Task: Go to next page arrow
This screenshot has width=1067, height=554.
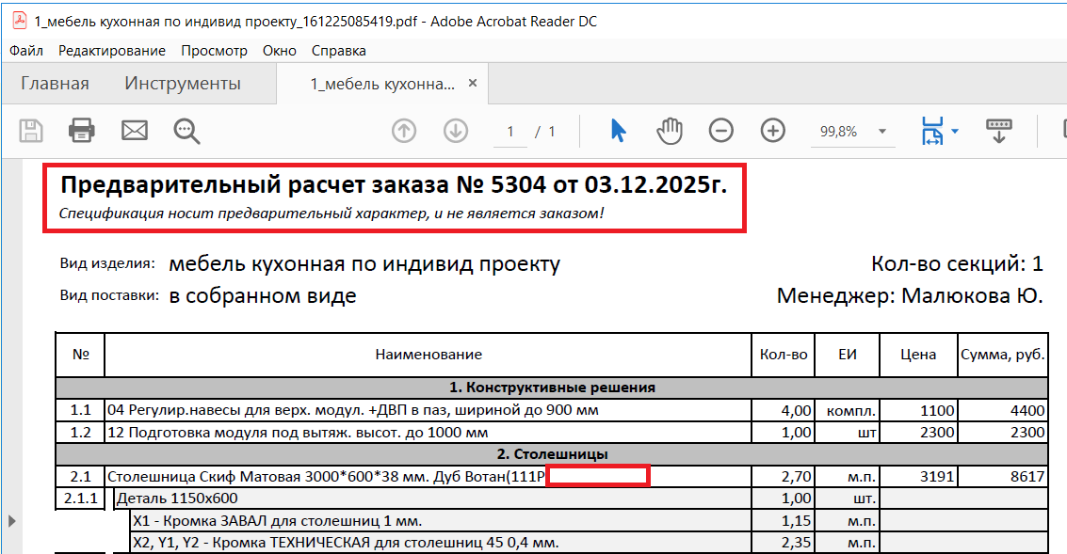Action: coord(456,131)
